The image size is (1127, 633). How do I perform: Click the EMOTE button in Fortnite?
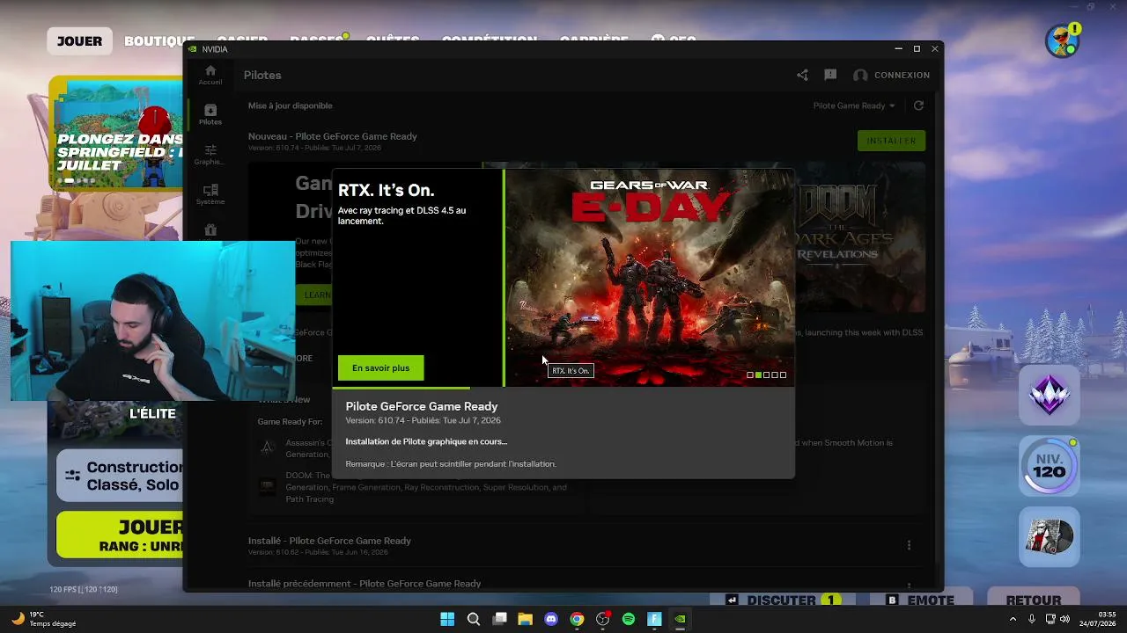tap(920, 600)
